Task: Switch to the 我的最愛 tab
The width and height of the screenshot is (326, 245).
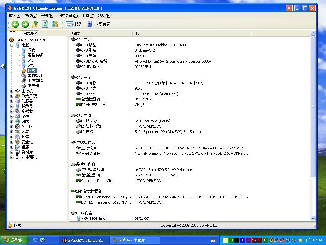Action: point(30,33)
